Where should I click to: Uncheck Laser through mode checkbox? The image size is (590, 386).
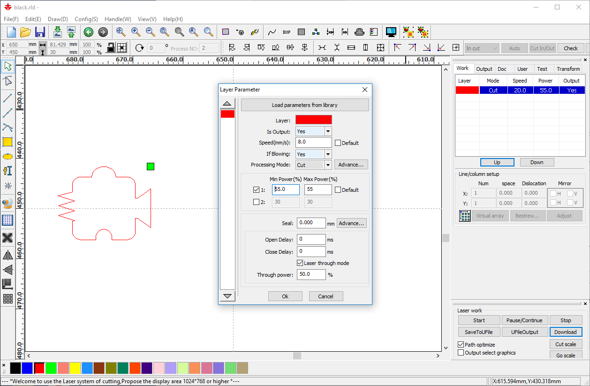point(300,263)
